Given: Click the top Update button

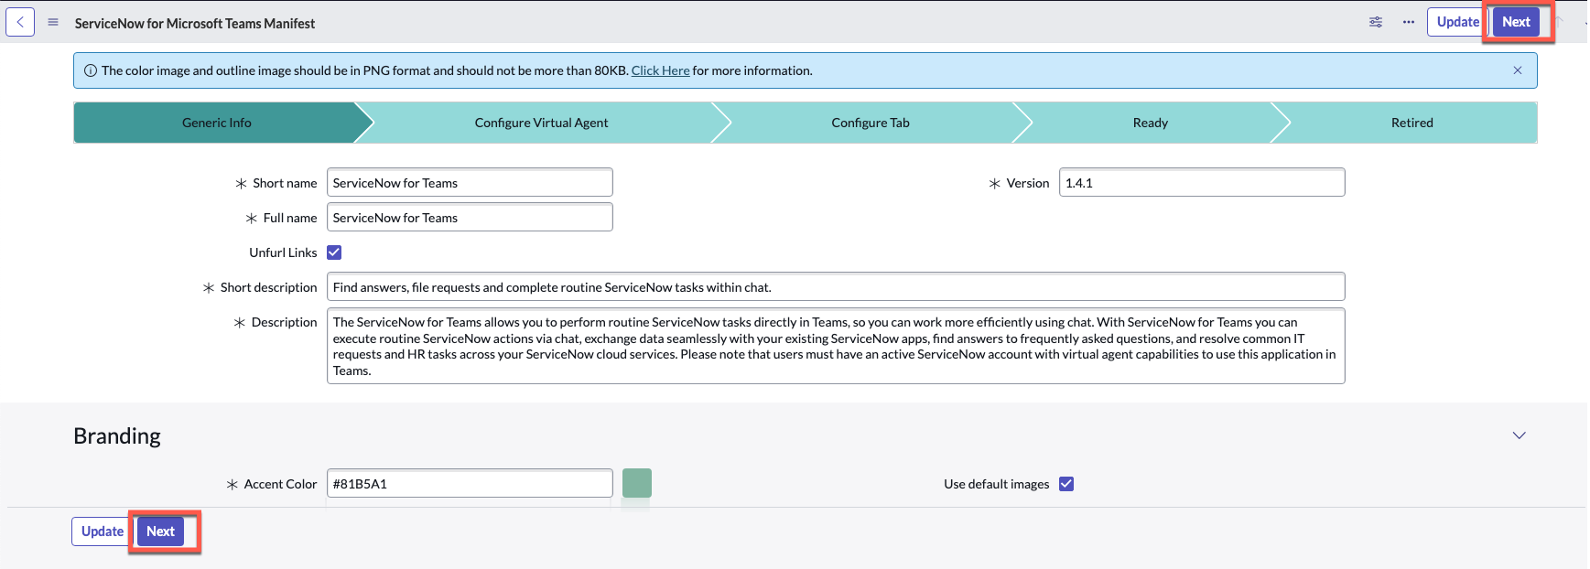Looking at the screenshot, I should click(x=1457, y=22).
